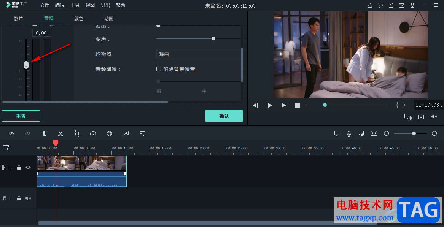Image resolution: width=444 pixels, height=227 pixels.
Task: Switch to the 颜色 tab
Action: (79, 18)
